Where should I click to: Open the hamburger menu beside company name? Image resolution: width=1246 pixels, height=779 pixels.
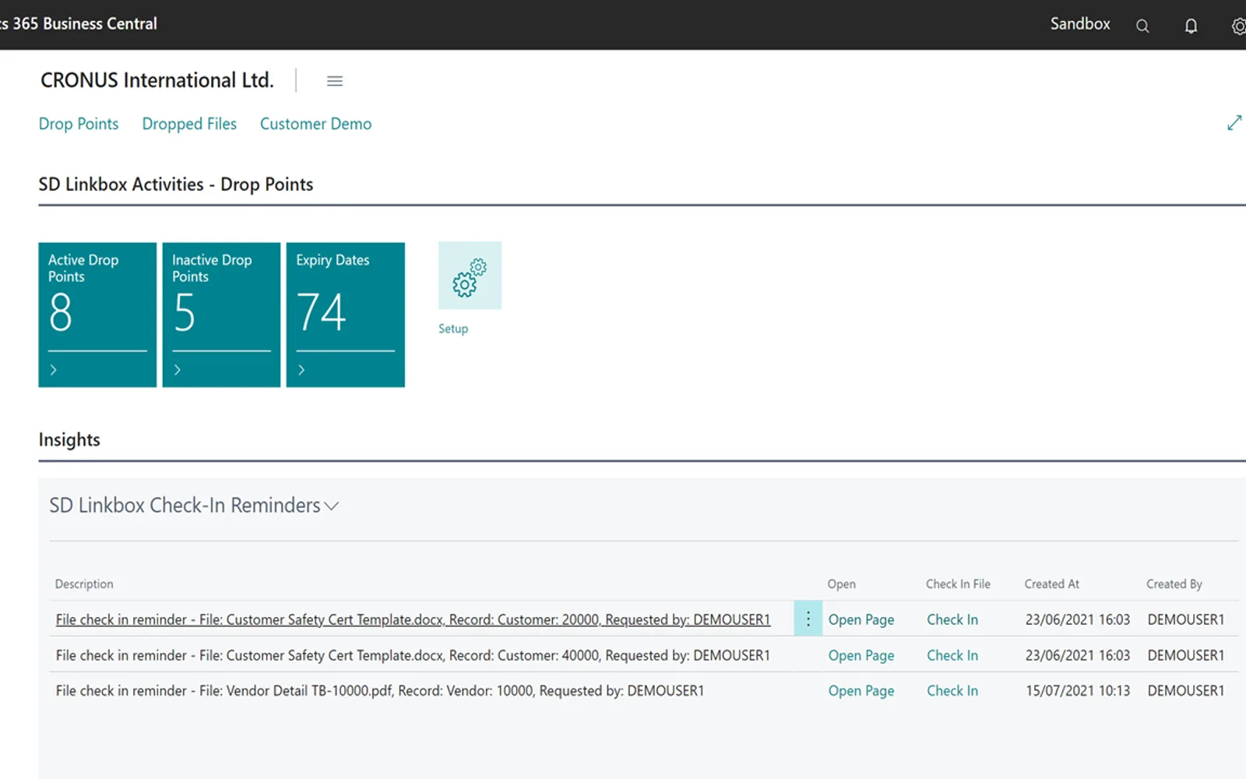335,81
